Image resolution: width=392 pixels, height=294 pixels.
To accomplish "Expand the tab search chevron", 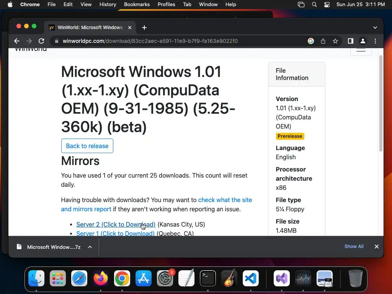I will click(375, 28).
